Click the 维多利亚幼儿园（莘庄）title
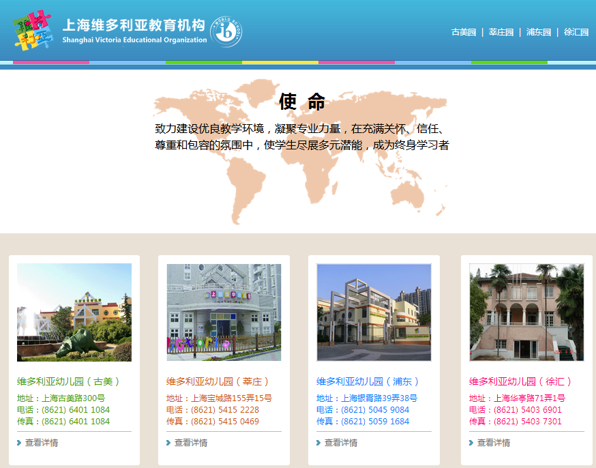 tap(218, 381)
